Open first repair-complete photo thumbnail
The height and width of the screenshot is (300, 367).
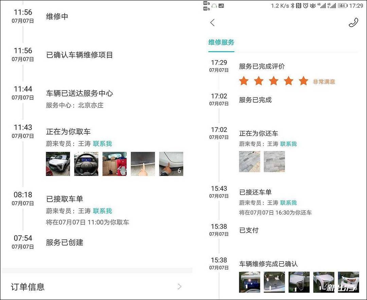[249, 282]
